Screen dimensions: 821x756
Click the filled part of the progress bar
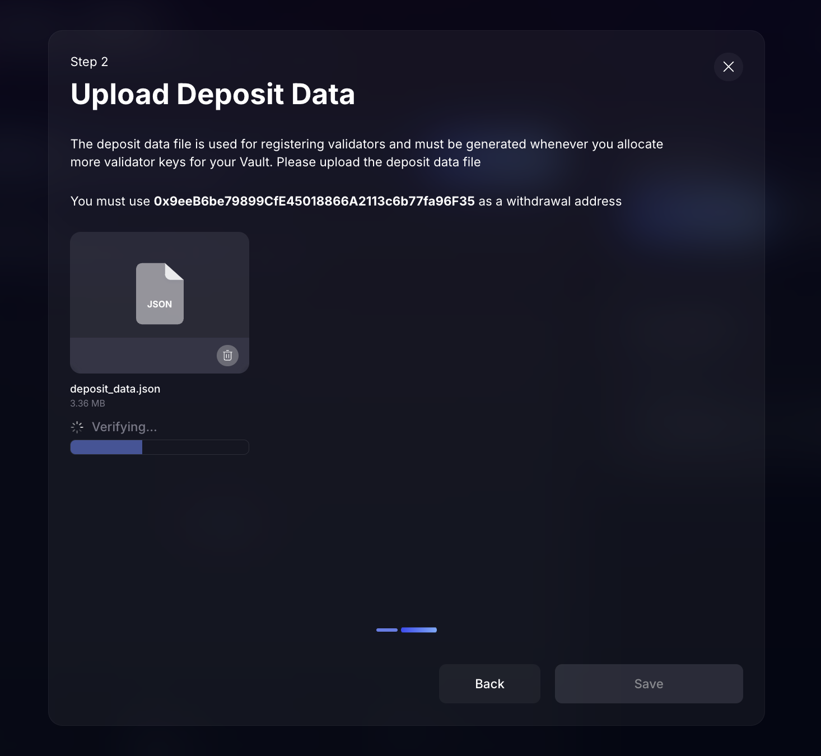click(106, 447)
